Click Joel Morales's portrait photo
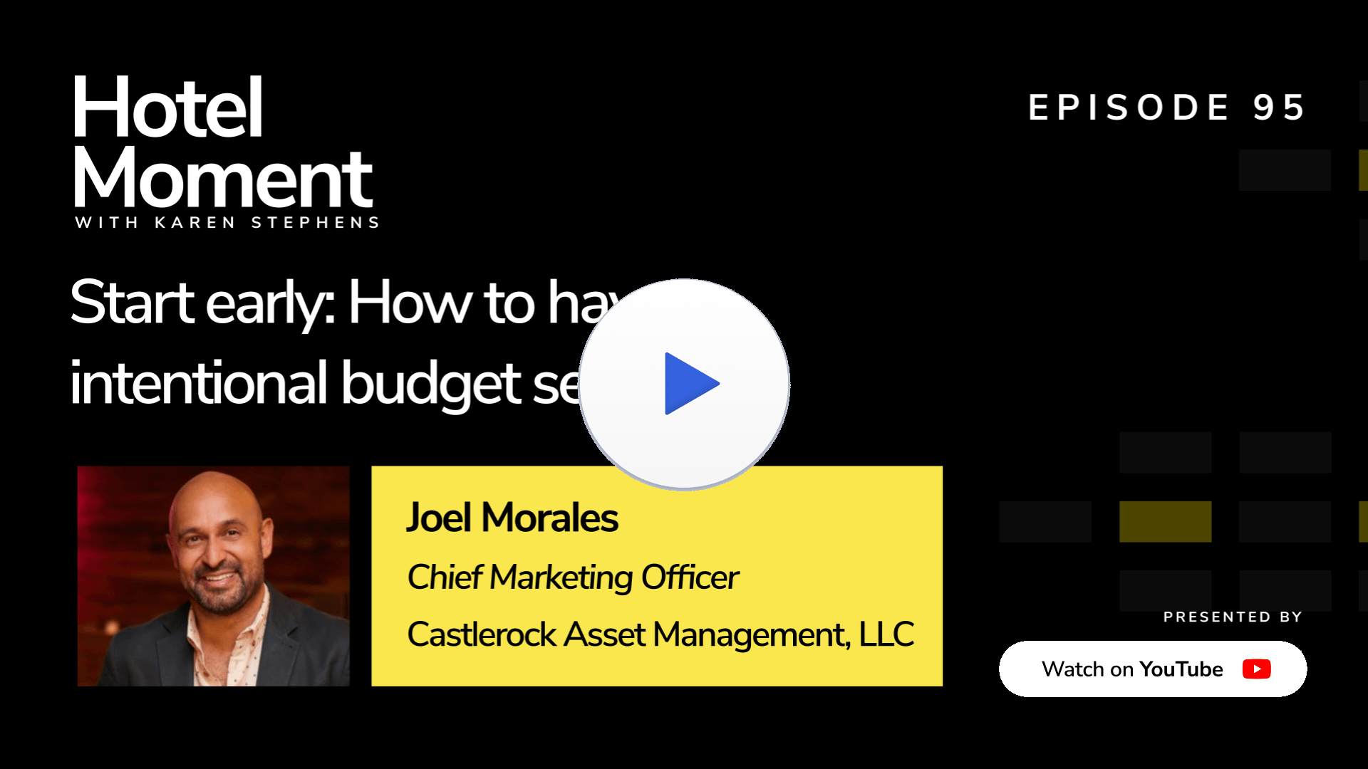This screenshot has height=769, width=1368. pyautogui.click(x=214, y=576)
